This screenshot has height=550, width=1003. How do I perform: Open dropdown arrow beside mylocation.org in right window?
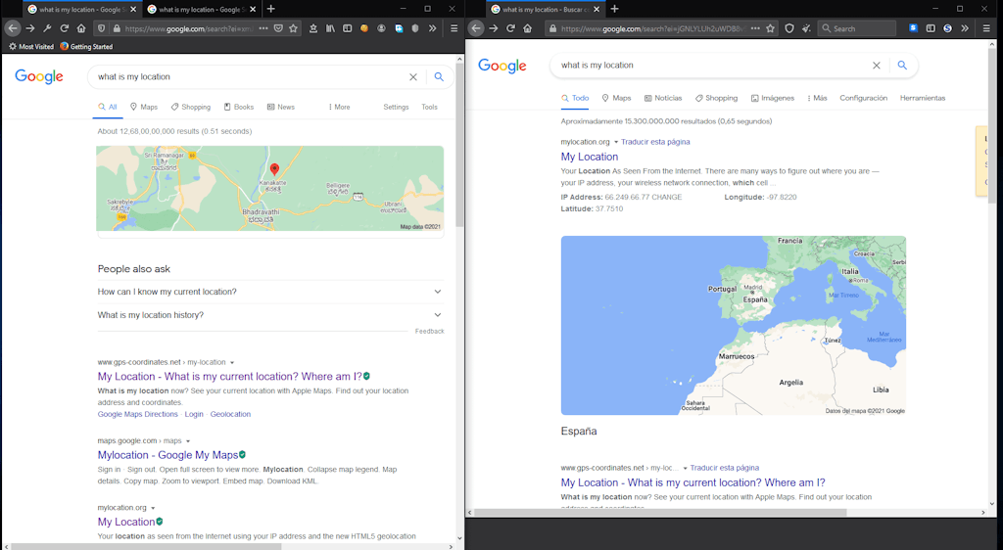(x=616, y=143)
